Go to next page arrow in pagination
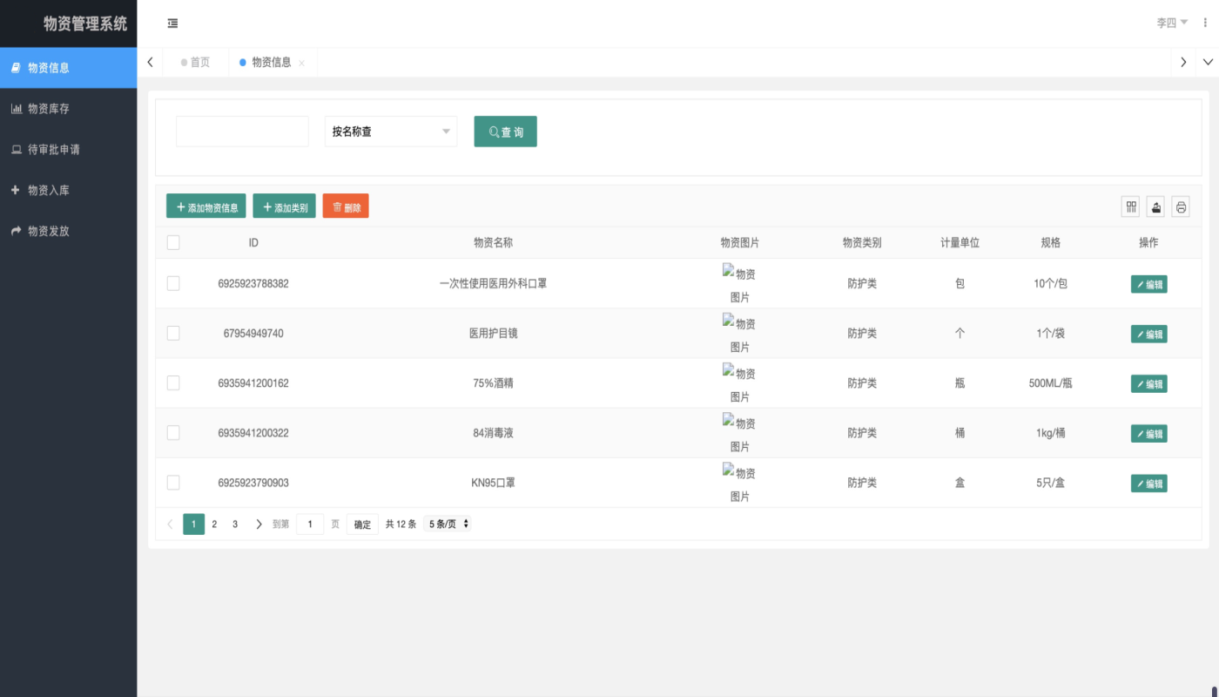The height and width of the screenshot is (697, 1219). coord(259,524)
